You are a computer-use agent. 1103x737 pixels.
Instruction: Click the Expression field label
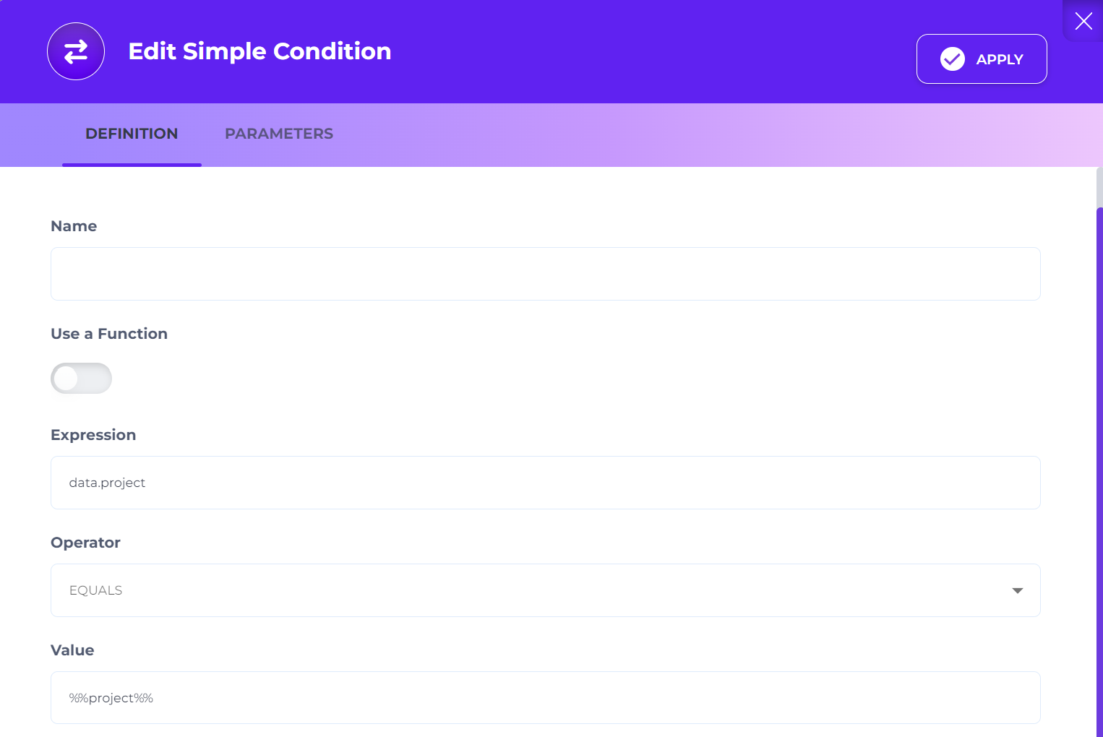coord(93,435)
